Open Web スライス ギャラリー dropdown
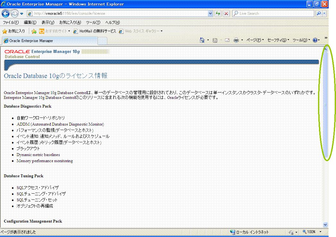The width and height of the screenshot is (336, 237). point(141,31)
